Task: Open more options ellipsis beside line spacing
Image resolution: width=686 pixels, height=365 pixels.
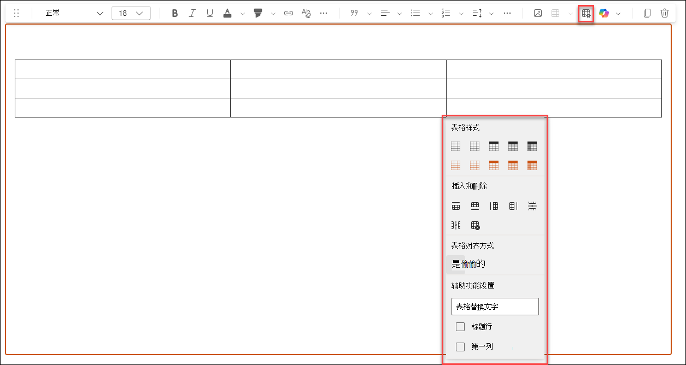Action: coord(507,13)
